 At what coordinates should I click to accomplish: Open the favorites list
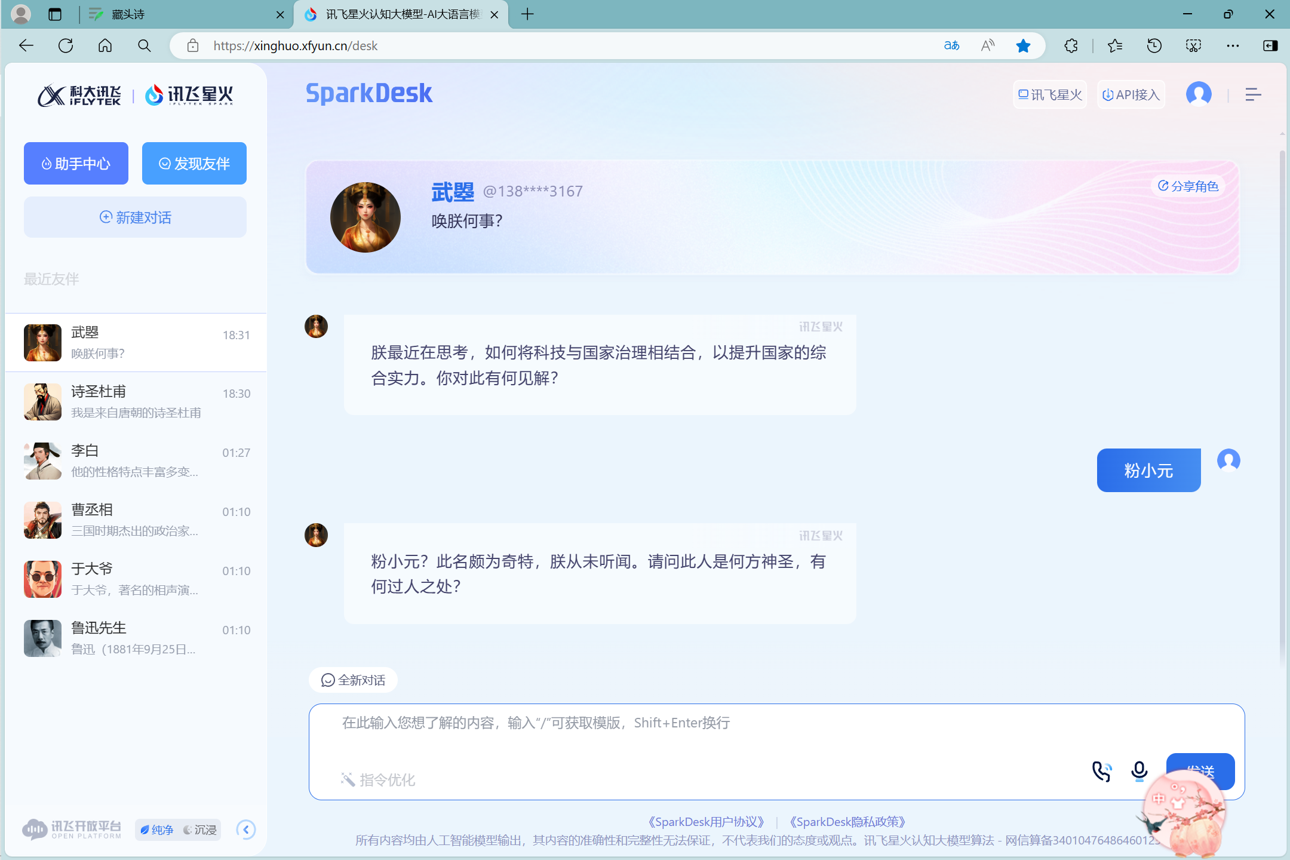tap(1114, 45)
